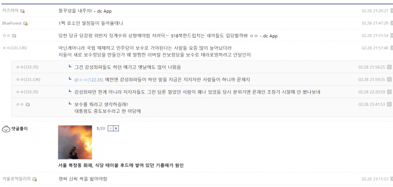Remove the reply timestamped 22:20:59
The width and height of the screenshot is (393, 187).
point(389,92)
